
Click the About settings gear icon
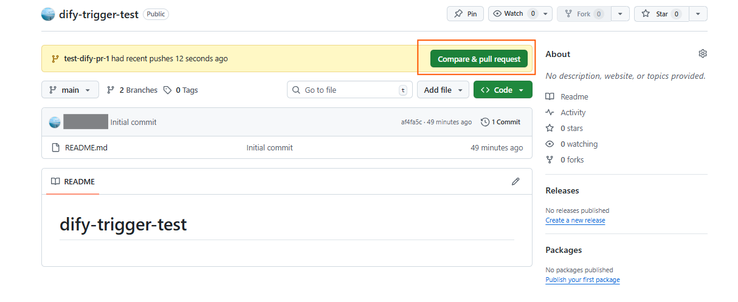click(703, 54)
